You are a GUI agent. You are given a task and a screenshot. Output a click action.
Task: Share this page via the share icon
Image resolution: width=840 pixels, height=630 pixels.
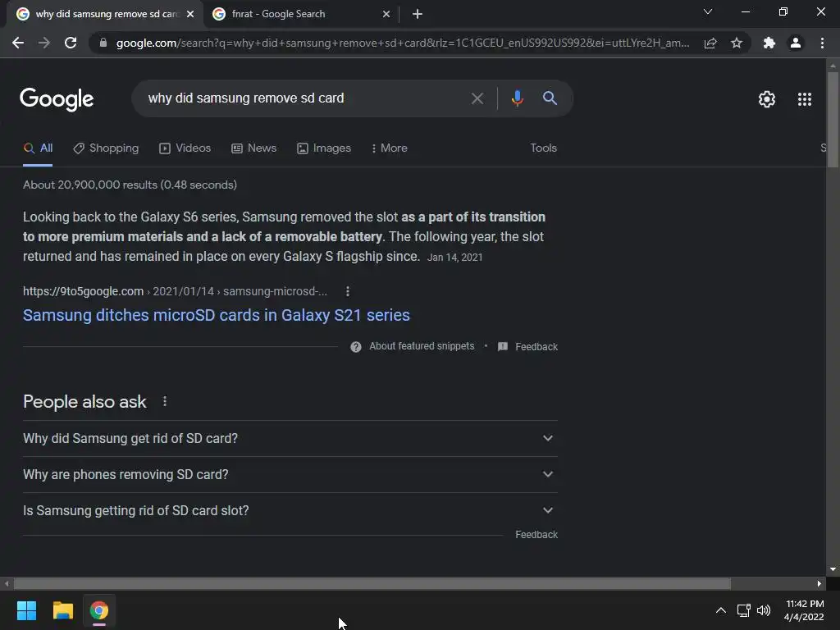(710, 43)
